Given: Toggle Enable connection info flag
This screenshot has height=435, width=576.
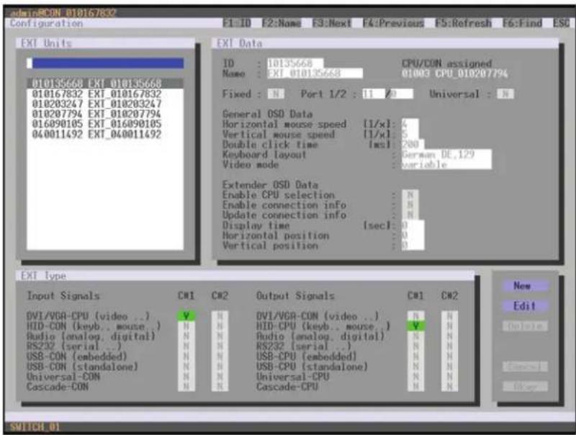Looking at the screenshot, I should tap(410, 205).
